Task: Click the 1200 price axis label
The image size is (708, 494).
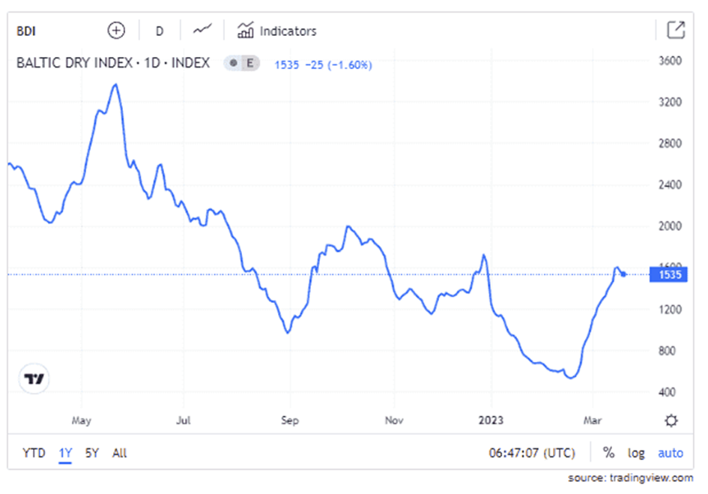Action: [x=670, y=309]
